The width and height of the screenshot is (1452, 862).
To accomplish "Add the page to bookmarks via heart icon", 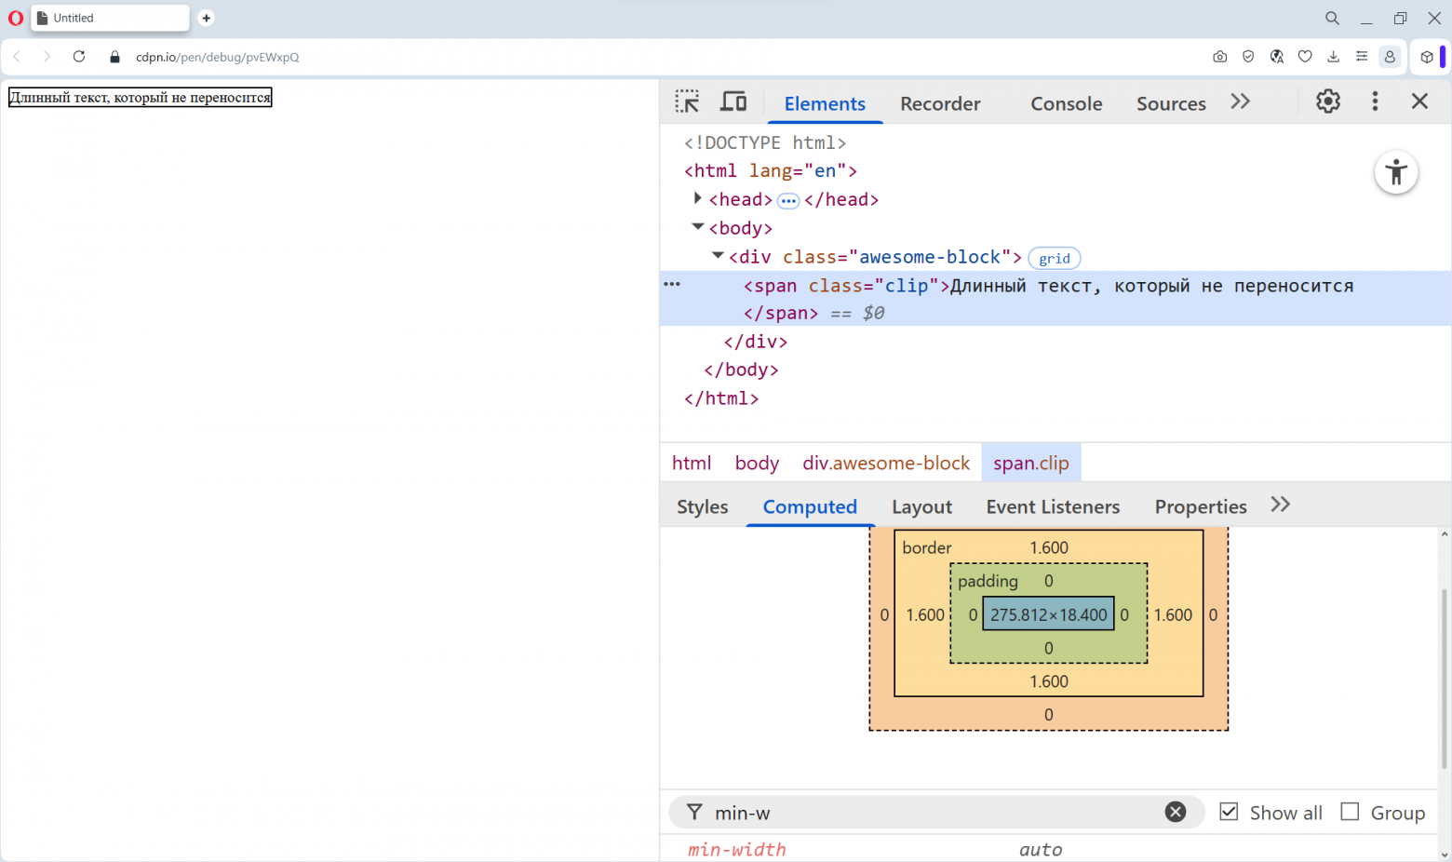I will (1305, 57).
